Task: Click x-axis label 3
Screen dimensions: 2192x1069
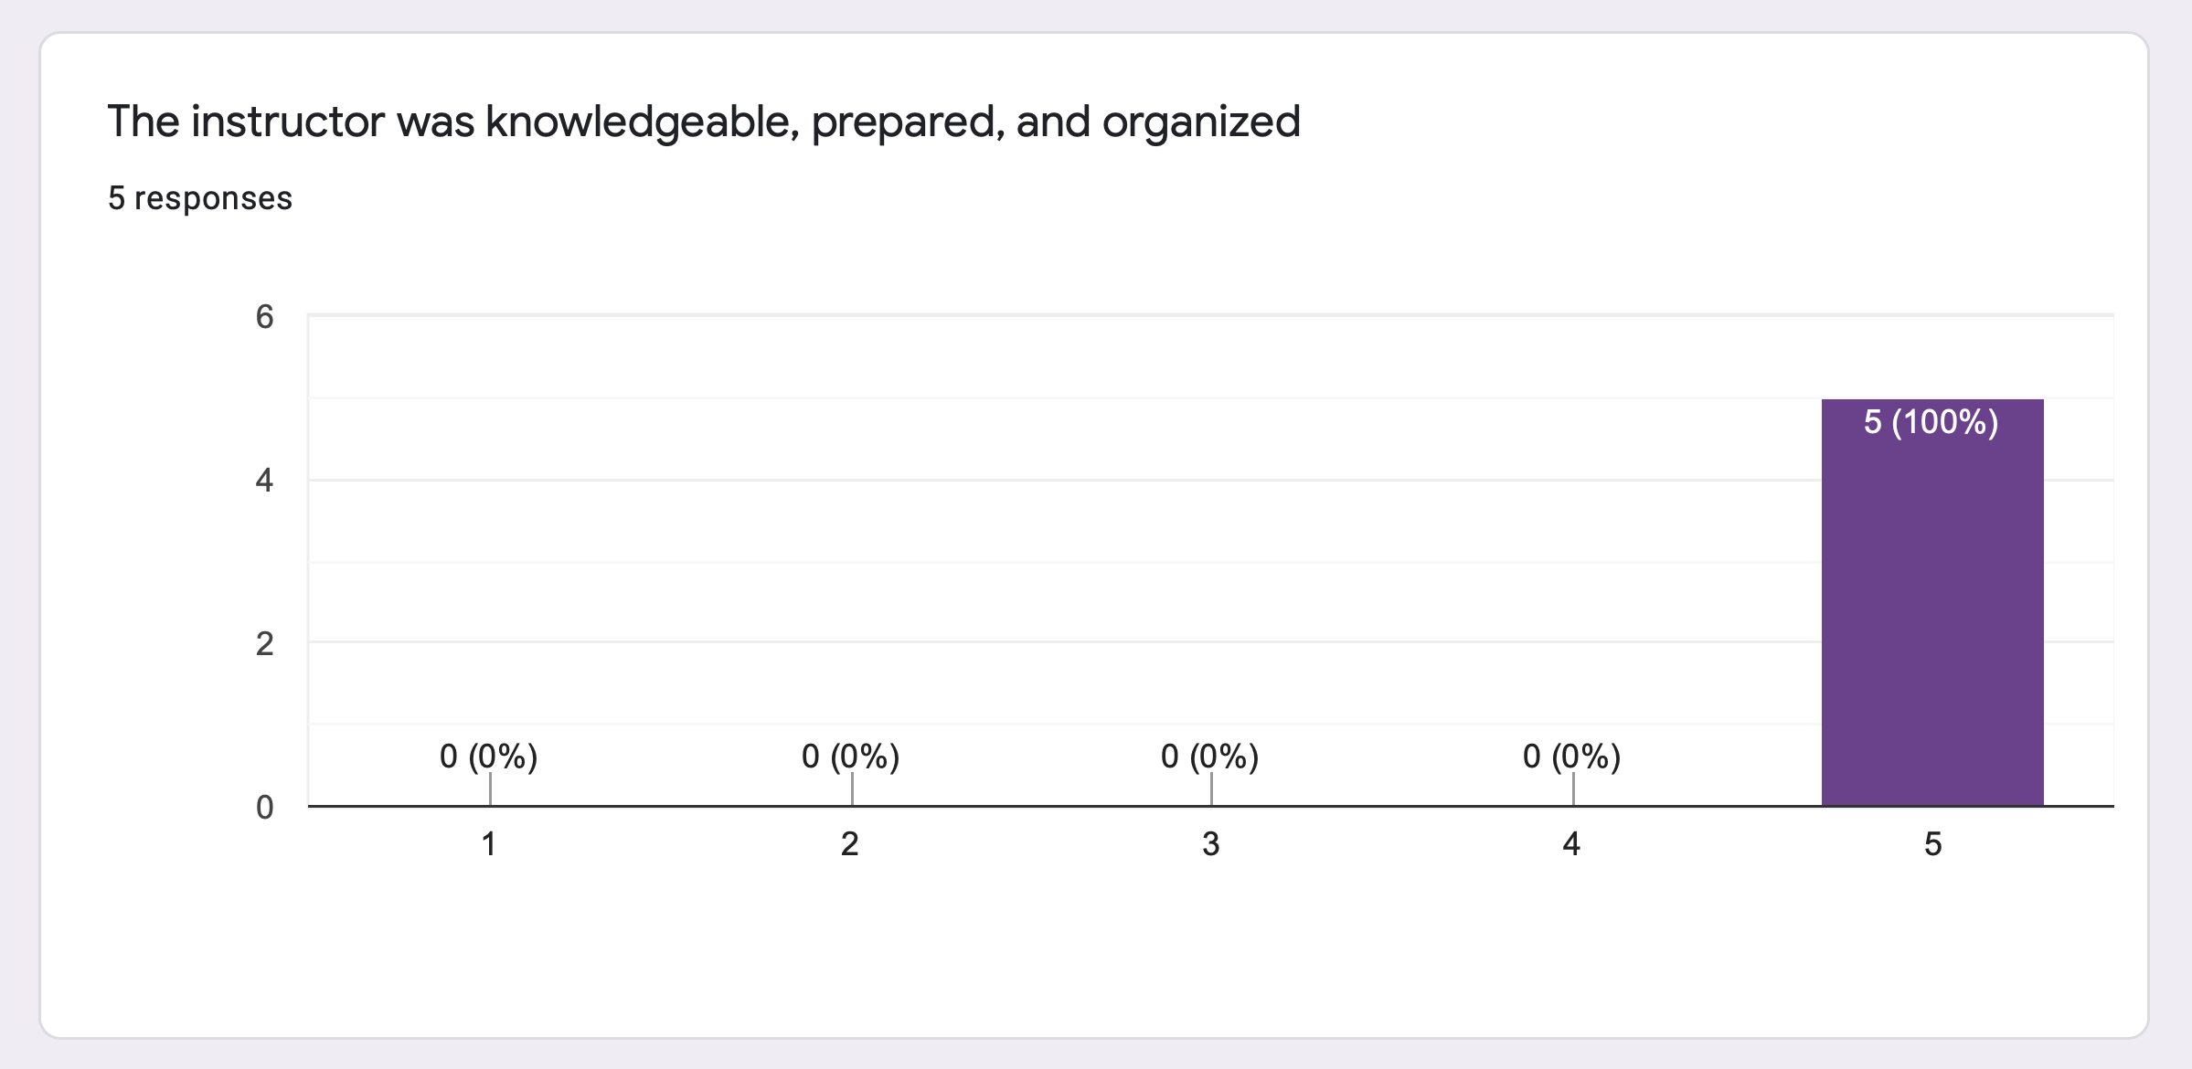Action: [x=1210, y=844]
